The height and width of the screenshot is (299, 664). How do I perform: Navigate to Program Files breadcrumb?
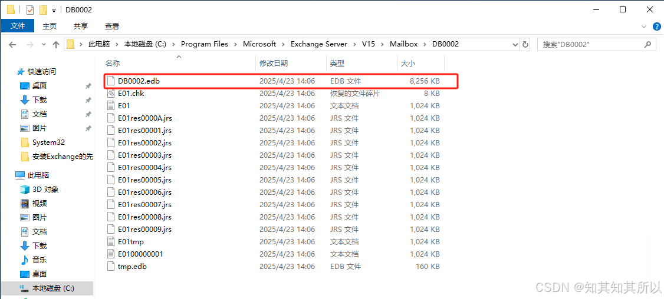205,44
